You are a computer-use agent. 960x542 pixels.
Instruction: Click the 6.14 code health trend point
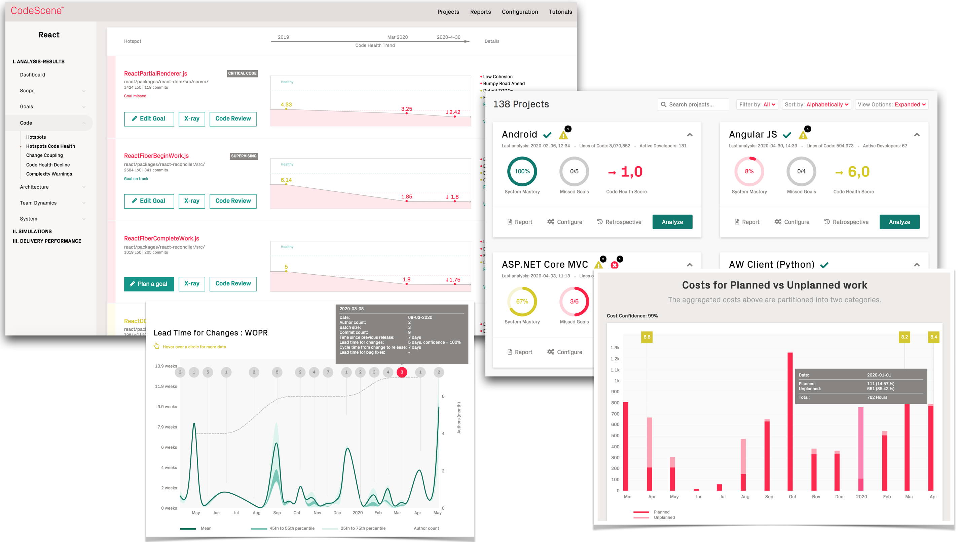pyautogui.click(x=286, y=184)
